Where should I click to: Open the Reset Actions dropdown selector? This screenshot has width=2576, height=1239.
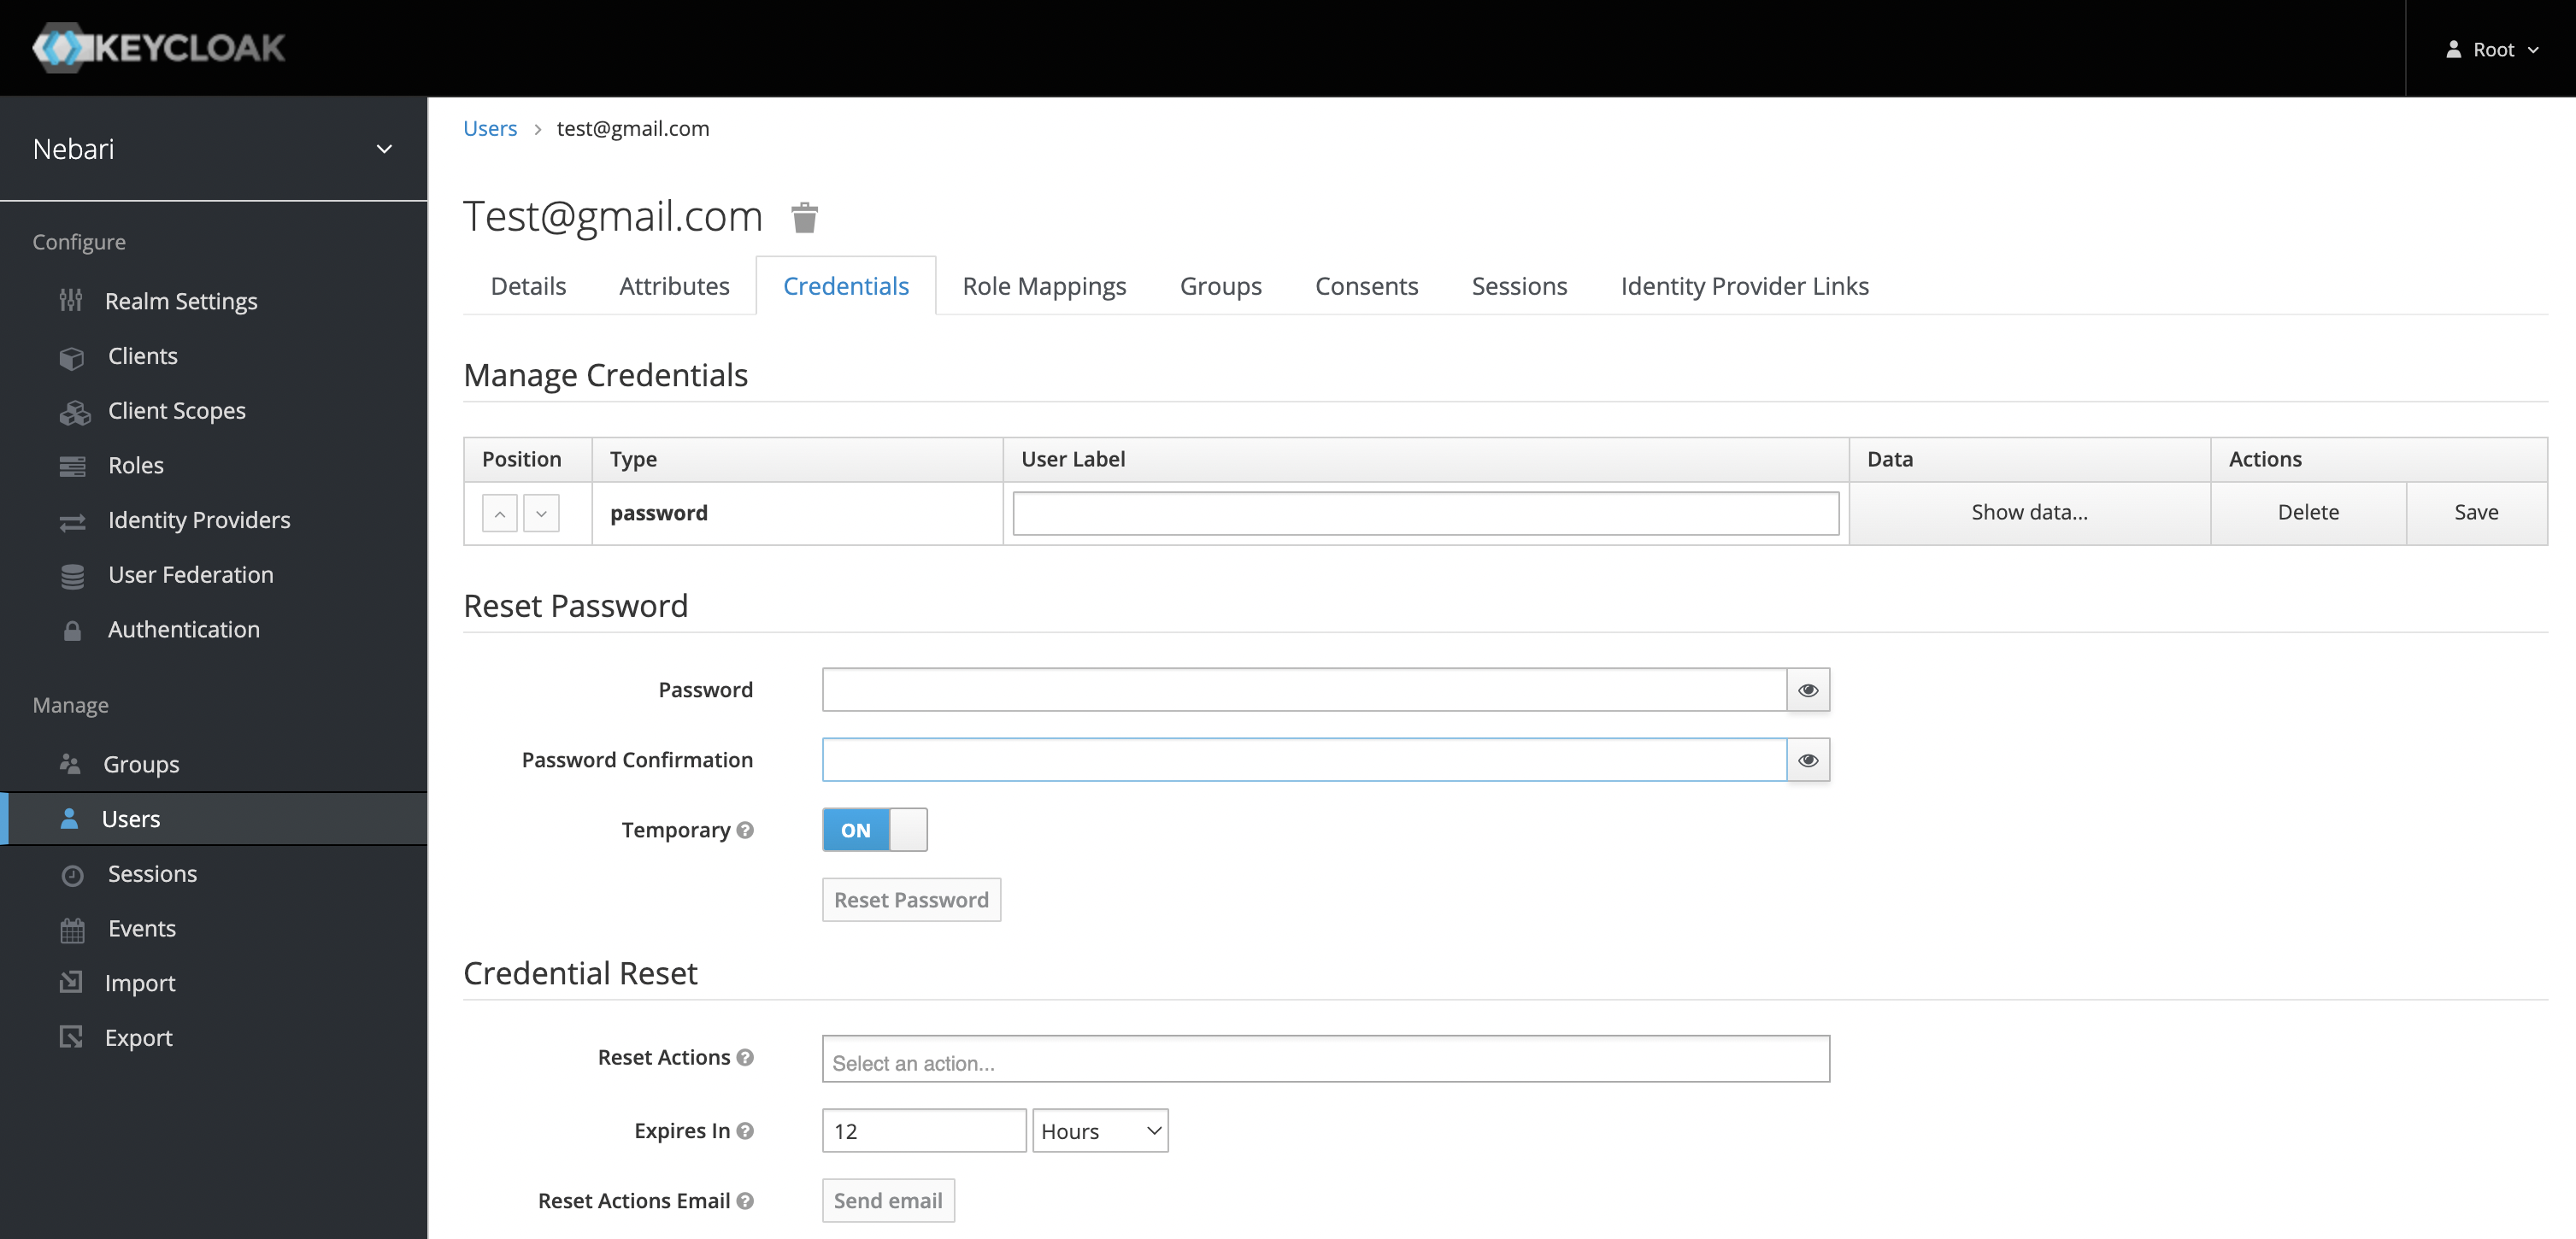(x=1326, y=1060)
